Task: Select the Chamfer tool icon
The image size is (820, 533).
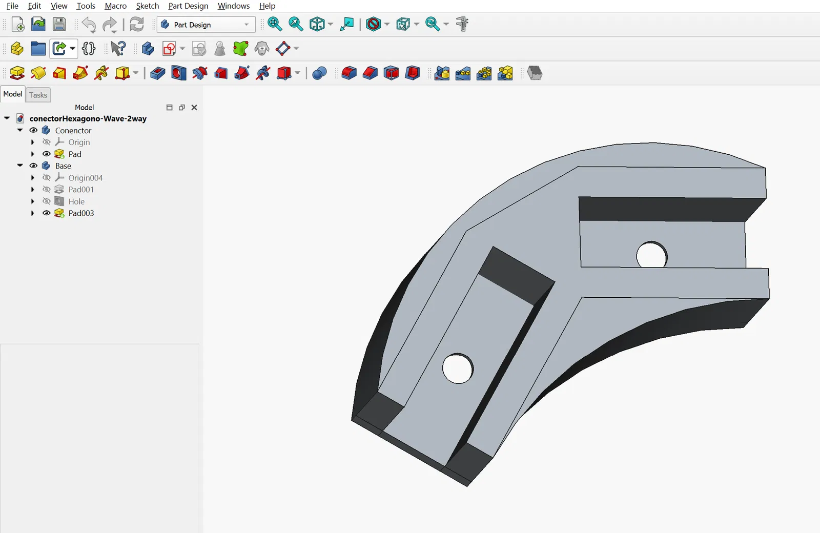Action: point(370,73)
